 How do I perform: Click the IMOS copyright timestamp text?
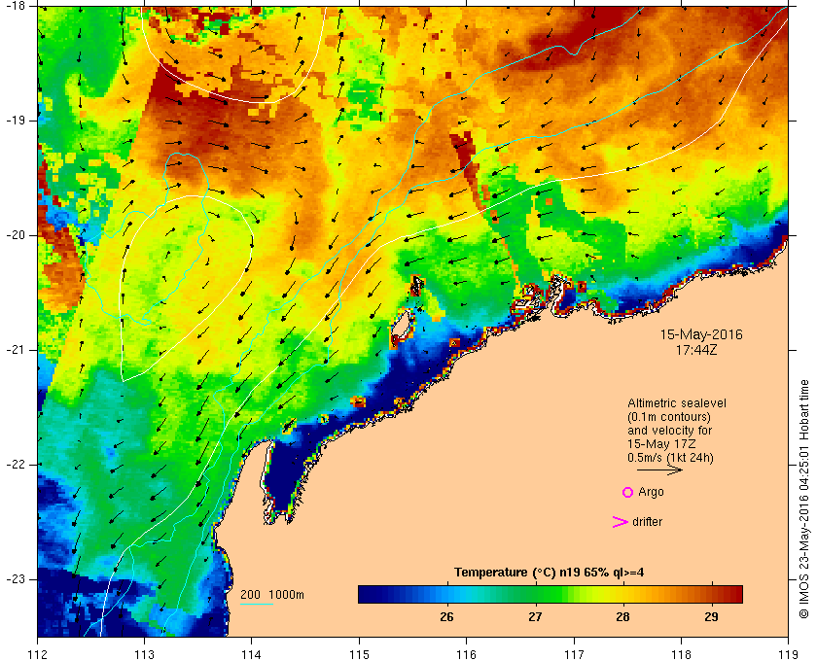pos(804,499)
